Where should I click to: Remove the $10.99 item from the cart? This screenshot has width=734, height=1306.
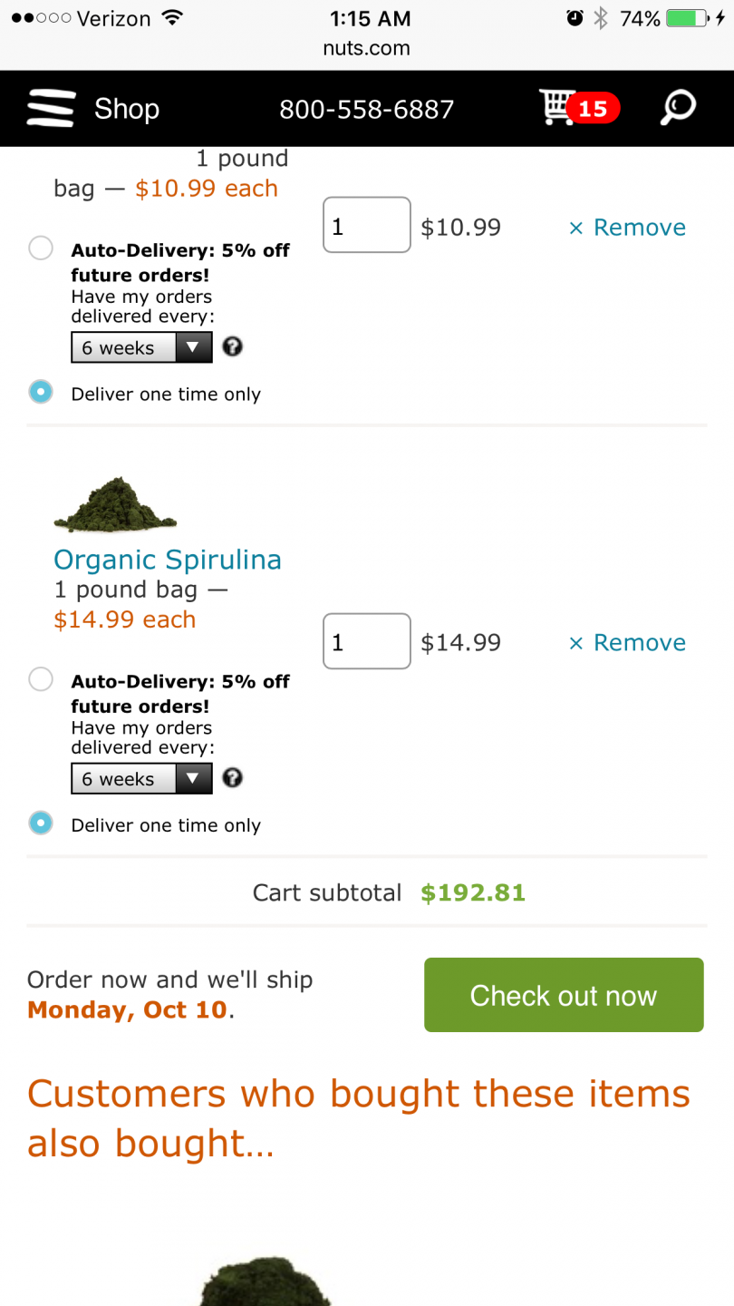coord(627,227)
